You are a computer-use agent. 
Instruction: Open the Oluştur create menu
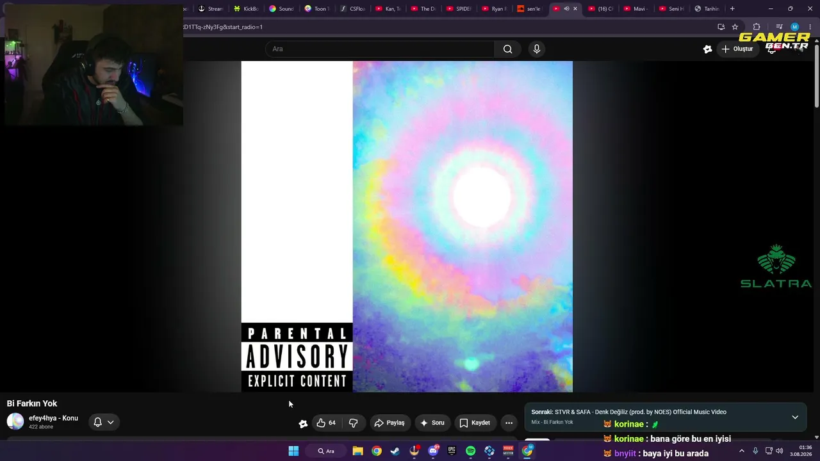pos(737,49)
